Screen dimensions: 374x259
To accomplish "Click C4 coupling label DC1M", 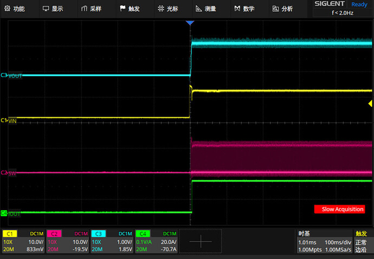I will 170,234.
